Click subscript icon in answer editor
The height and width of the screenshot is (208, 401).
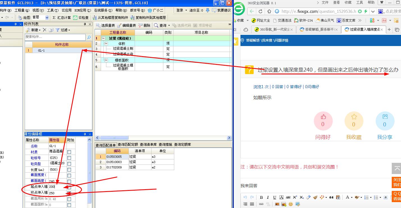[x=302, y=197]
